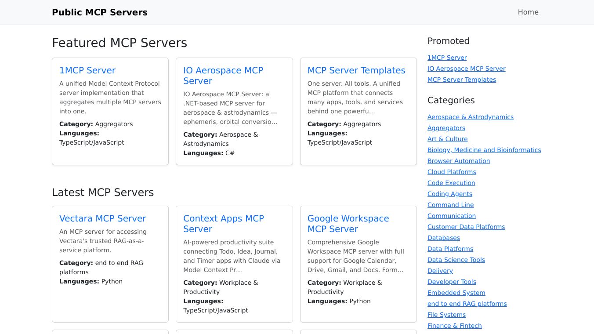This screenshot has width=594, height=334.
Task: Click the Public MCP Servers site title
Action: (100, 12)
